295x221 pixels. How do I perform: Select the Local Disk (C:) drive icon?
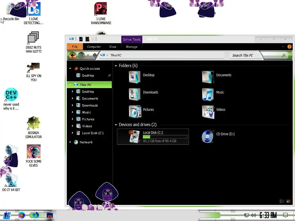pos(134,137)
